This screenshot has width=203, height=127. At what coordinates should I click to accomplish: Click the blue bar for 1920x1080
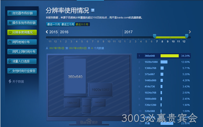(x=164, y=62)
